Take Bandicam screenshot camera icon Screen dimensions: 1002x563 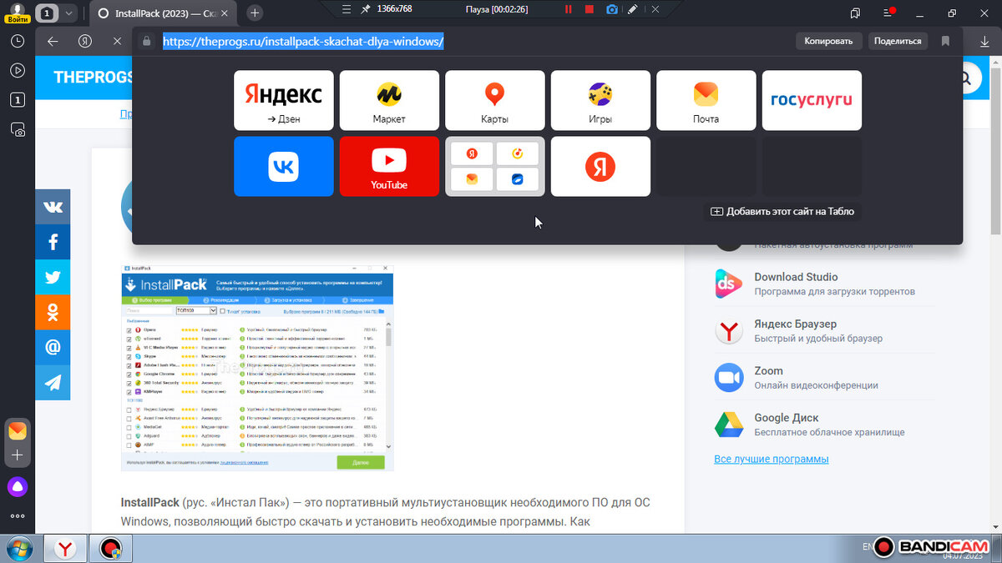pos(612,9)
